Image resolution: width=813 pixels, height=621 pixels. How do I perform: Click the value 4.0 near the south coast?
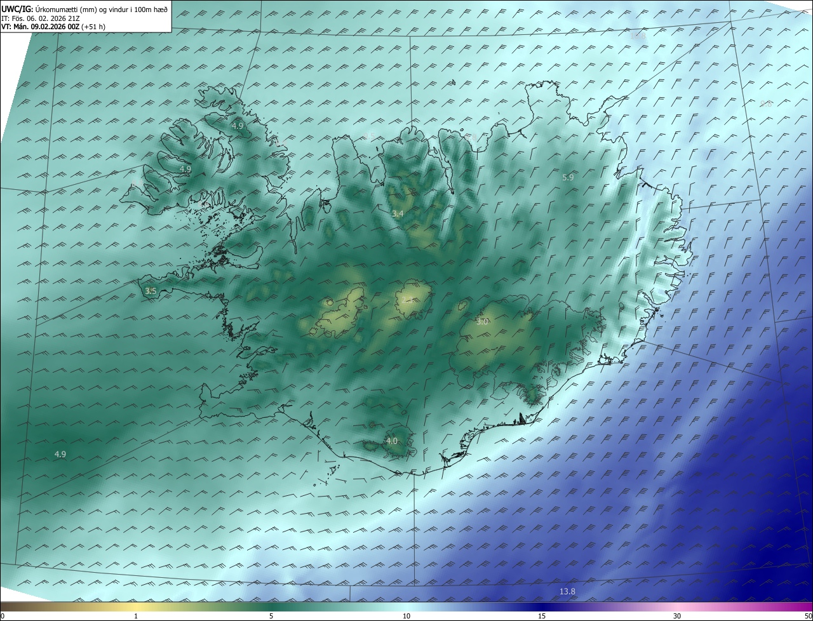point(391,441)
